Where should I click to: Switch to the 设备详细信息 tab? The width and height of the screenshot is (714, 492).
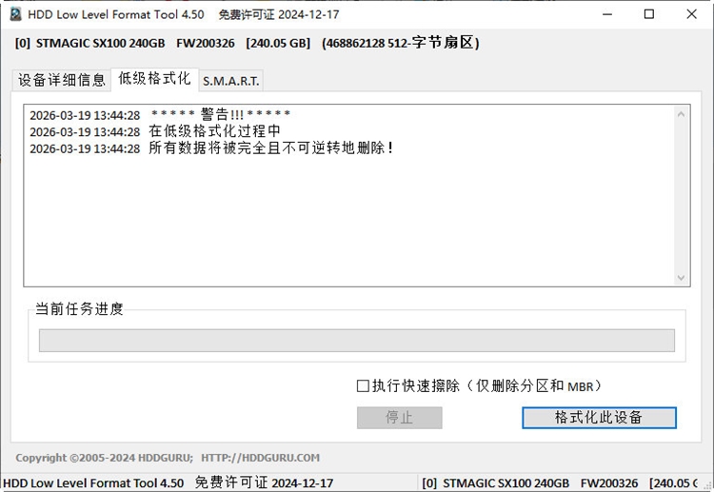point(62,80)
